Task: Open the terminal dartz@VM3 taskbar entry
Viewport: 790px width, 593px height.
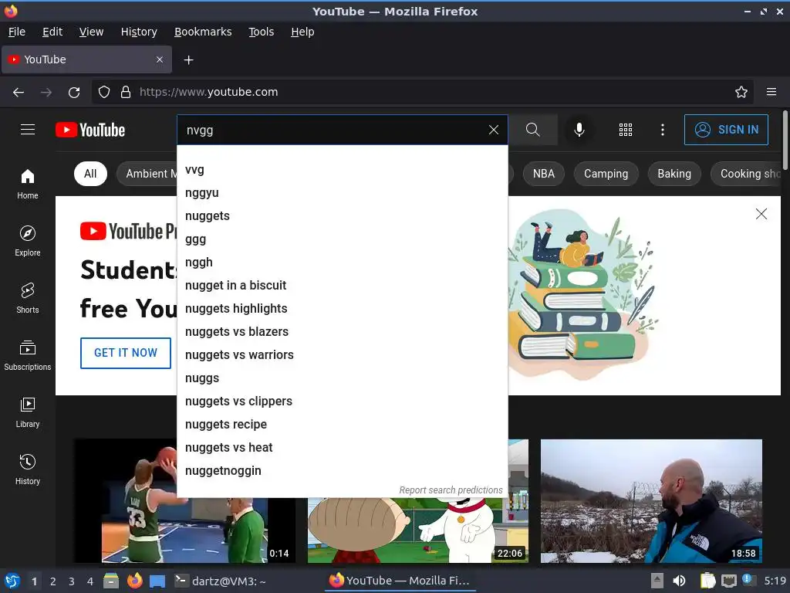Action: 220,581
